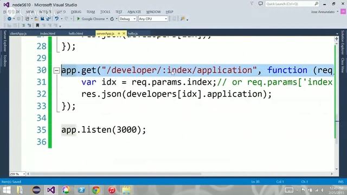Click the Navigate Backward toolbar icon
347x195 pixels.
[x=9, y=19]
